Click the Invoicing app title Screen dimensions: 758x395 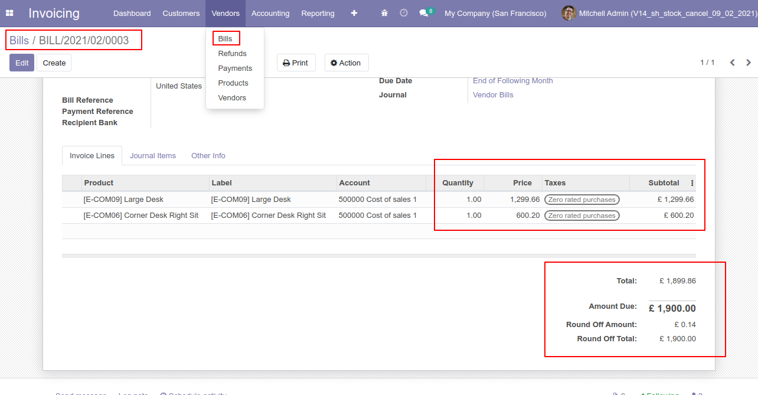coord(54,13)
